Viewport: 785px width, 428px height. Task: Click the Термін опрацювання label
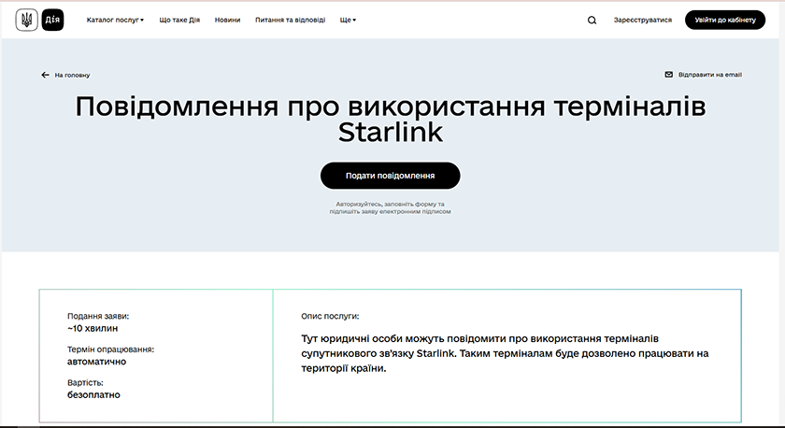pos(110,350)
